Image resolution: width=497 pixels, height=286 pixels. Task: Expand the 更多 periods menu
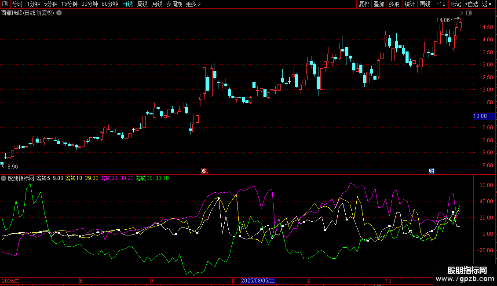pyautogui.click(x=193, y=4)
